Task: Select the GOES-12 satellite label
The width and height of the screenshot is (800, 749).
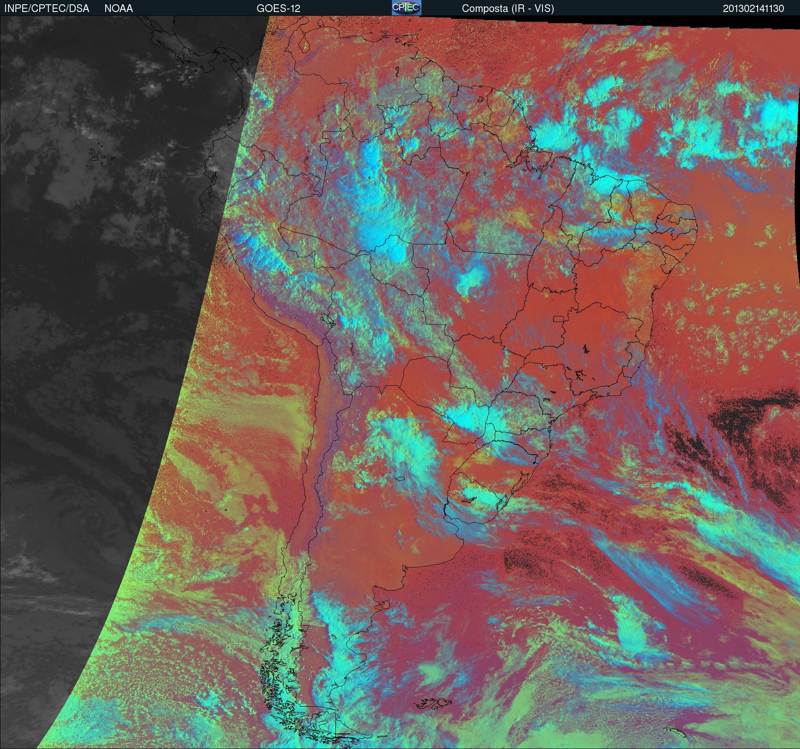Action: pyautogui.click(x=278, y=9)
